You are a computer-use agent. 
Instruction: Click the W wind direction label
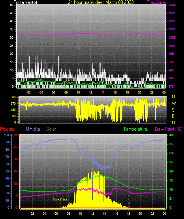point(174,103)
